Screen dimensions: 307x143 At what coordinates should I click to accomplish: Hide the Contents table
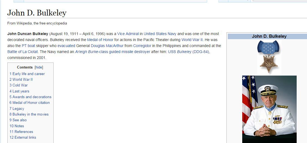pyautogui.click(x=39, y=67)
